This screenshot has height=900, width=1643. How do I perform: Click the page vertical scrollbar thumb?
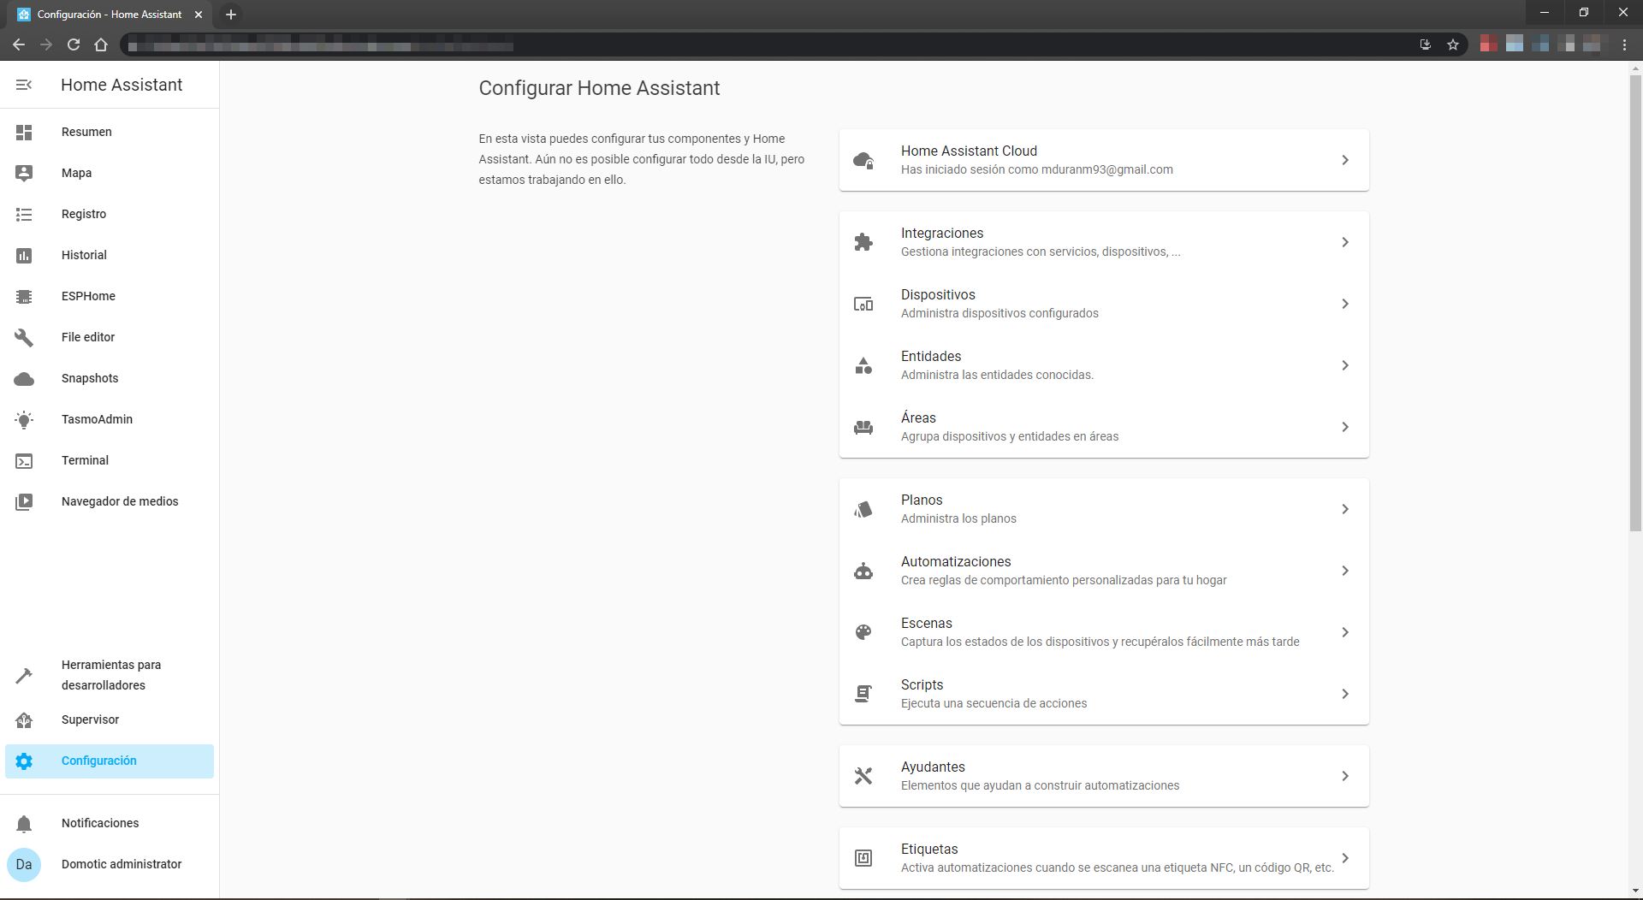(1635, 303)
